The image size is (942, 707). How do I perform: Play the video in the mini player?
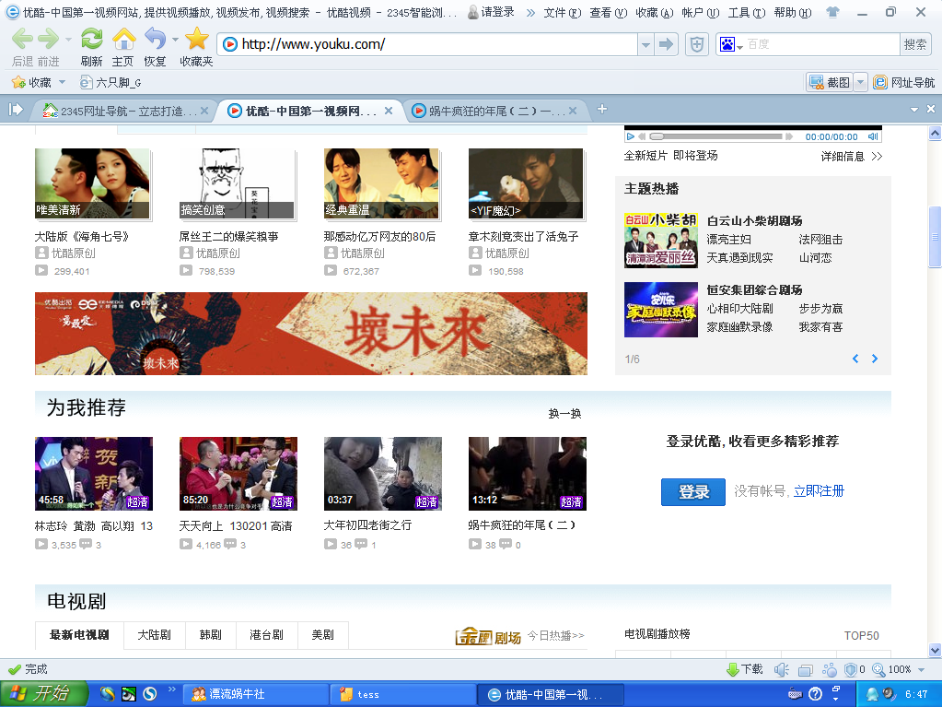point(630,136)
